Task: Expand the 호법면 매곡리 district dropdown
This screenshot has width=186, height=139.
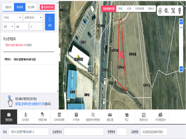Action: point(33,18)
